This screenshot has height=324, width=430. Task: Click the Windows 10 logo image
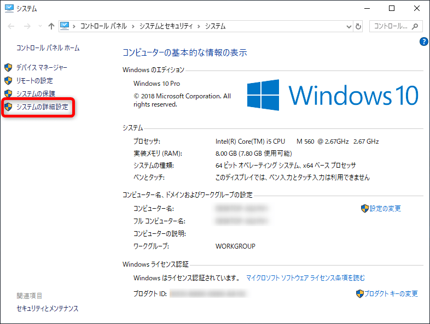tap(333, 95)
